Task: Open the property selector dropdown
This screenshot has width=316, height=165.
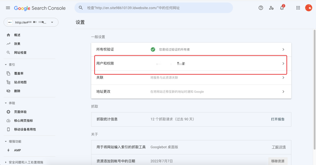Action: coord(31,22)
